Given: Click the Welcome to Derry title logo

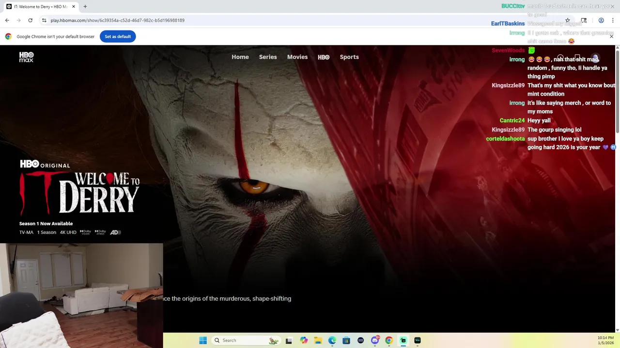Looking at the screenshot, I should pos(79,193).
